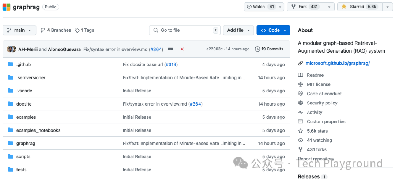Open pull request #319 link
395x179 pixels.
(x=171, y=64)
